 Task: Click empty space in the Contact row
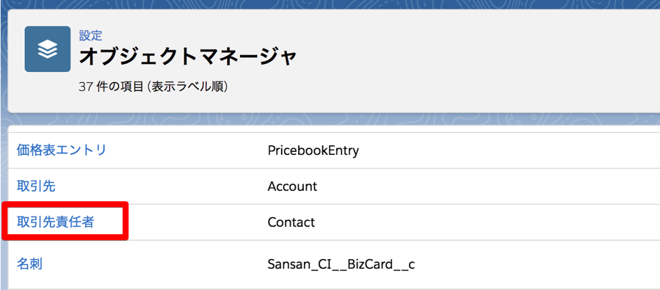click(x=505, y=222)
